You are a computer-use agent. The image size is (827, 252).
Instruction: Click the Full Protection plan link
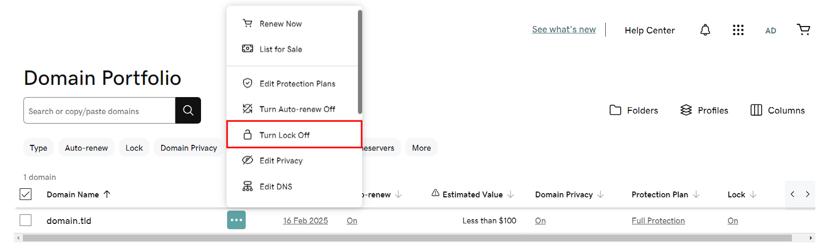pos(658,221)
